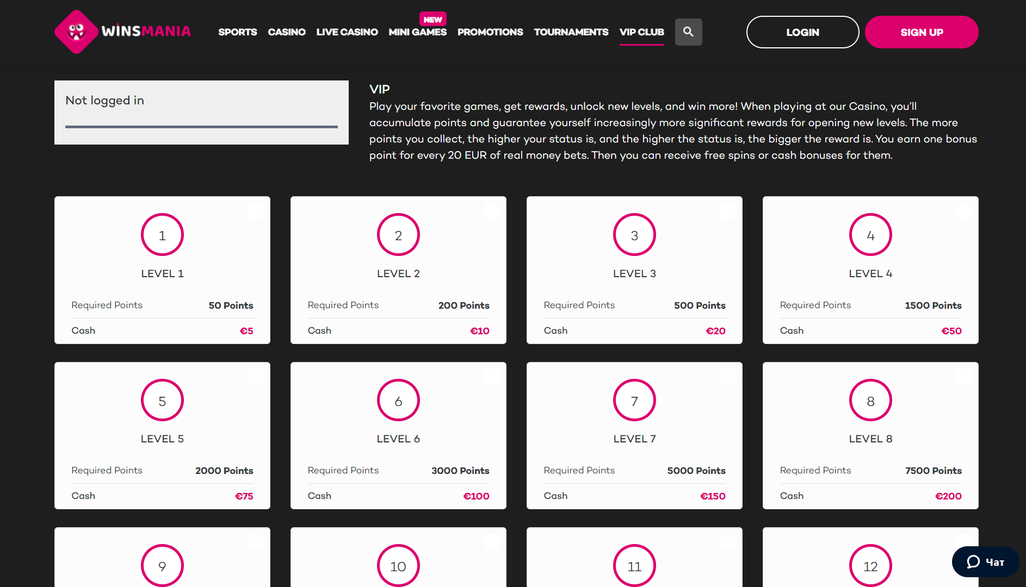1026x587 pixels.
Task: Select the Level 8 reward card
Action: (x=870, y=435)
